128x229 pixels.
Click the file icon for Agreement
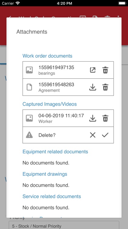pos(29,87)
